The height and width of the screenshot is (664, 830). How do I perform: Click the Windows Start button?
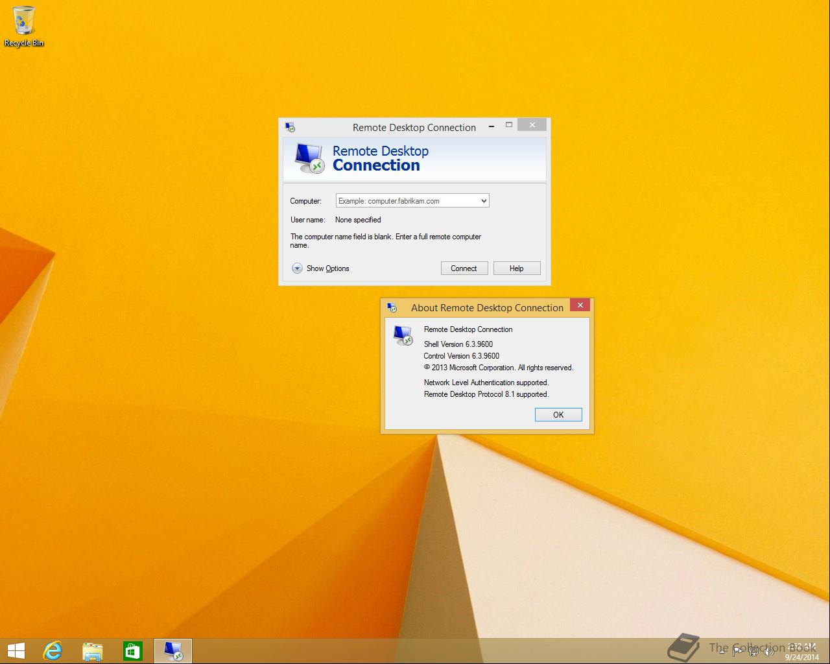(x=16, y=650)
